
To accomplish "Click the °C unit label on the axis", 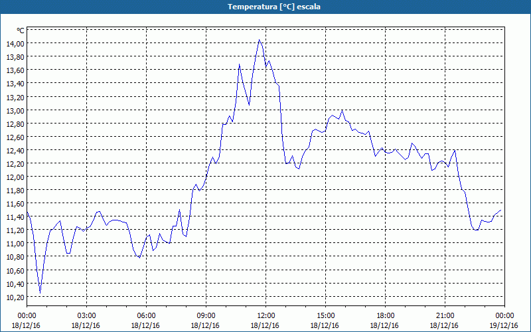I will tap(21, 31).
